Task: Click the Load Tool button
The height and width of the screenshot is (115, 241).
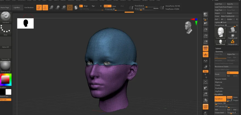Action: (x=220, y=4)
